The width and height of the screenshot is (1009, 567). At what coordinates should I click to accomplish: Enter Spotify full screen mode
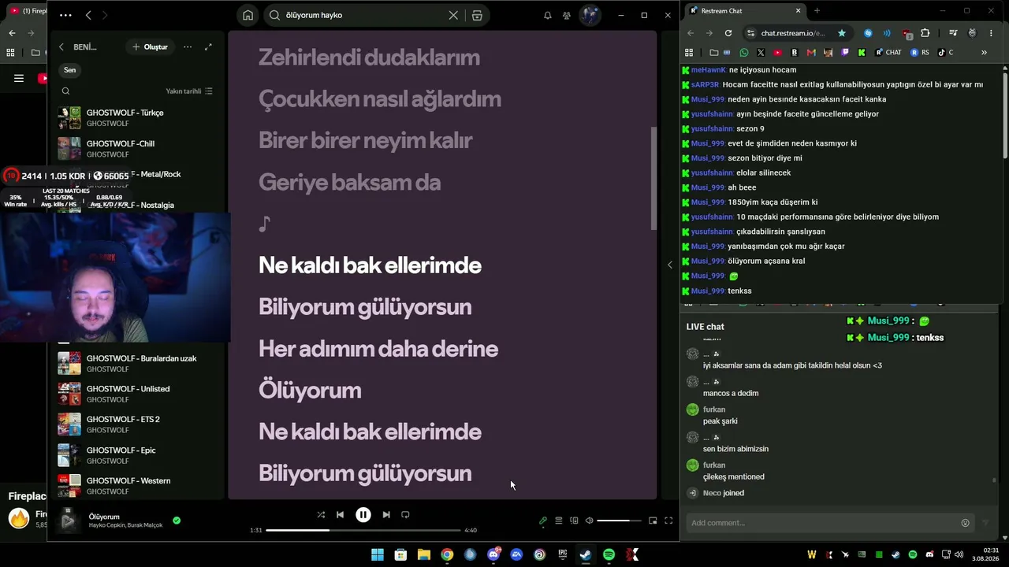pos(668,521)
